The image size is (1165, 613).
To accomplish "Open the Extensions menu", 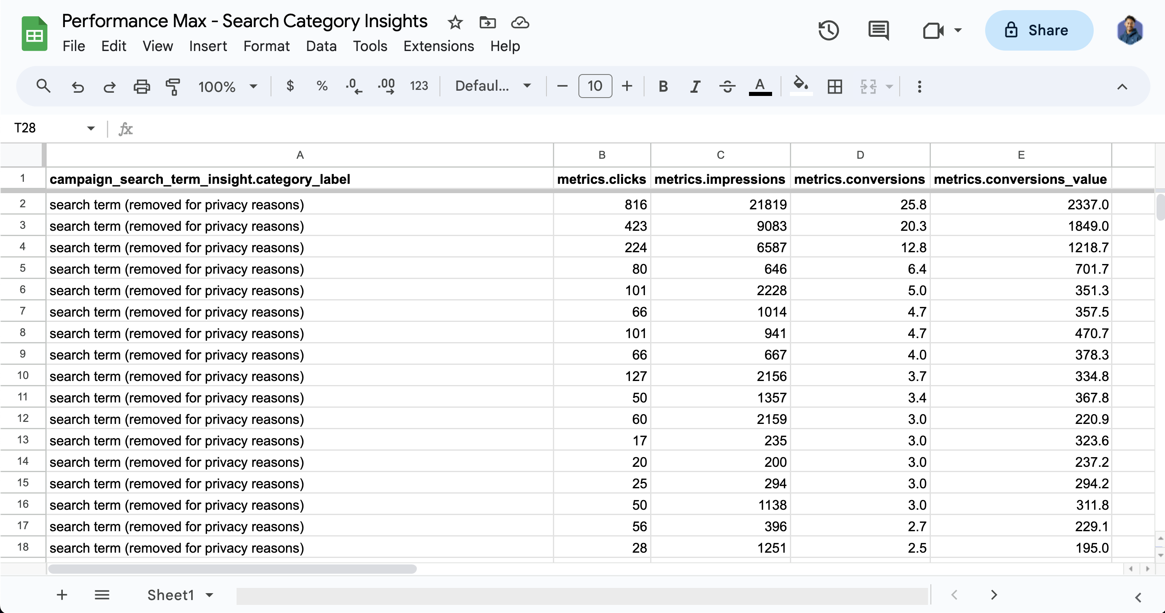I will coord(438,46).
